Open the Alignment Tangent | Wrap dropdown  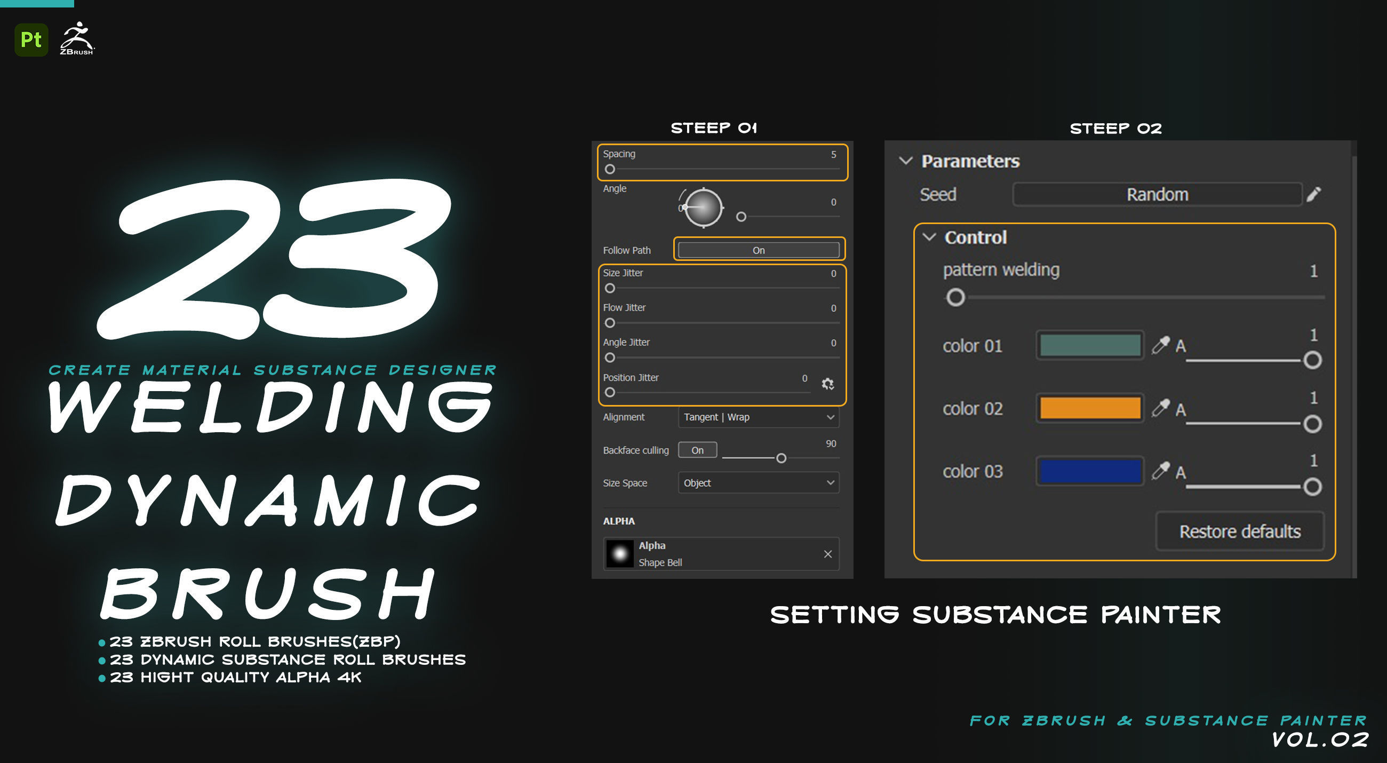[x=758, y=417]
